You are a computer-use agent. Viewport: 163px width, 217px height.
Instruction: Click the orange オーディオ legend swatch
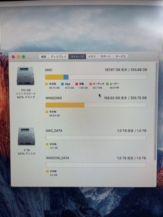[x=90, y=84]
